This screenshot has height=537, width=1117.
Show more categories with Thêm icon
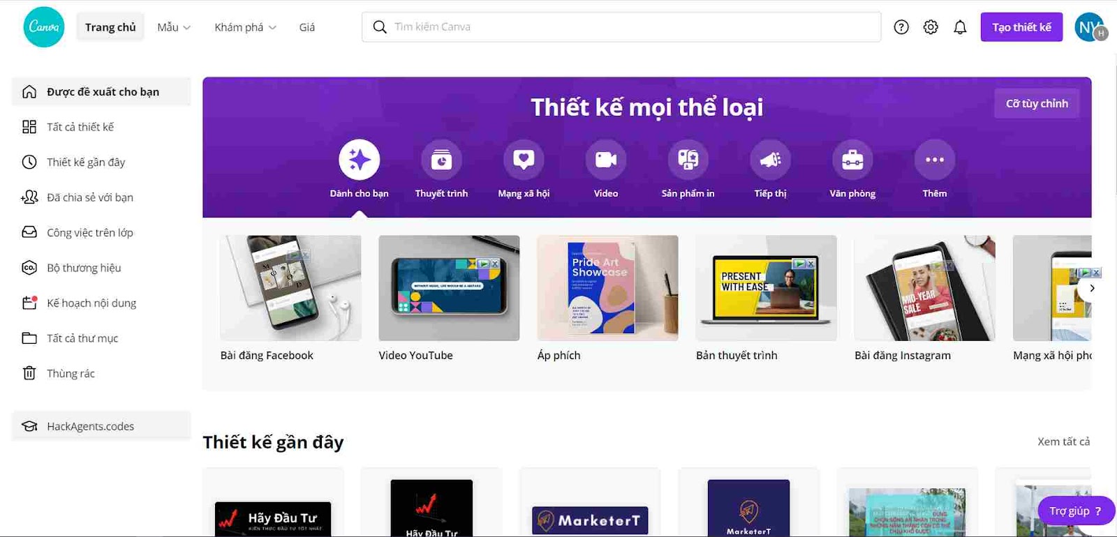pos(935,160)
